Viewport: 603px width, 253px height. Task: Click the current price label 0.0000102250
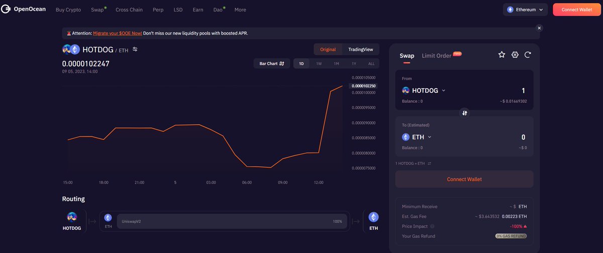pos(364,86)
